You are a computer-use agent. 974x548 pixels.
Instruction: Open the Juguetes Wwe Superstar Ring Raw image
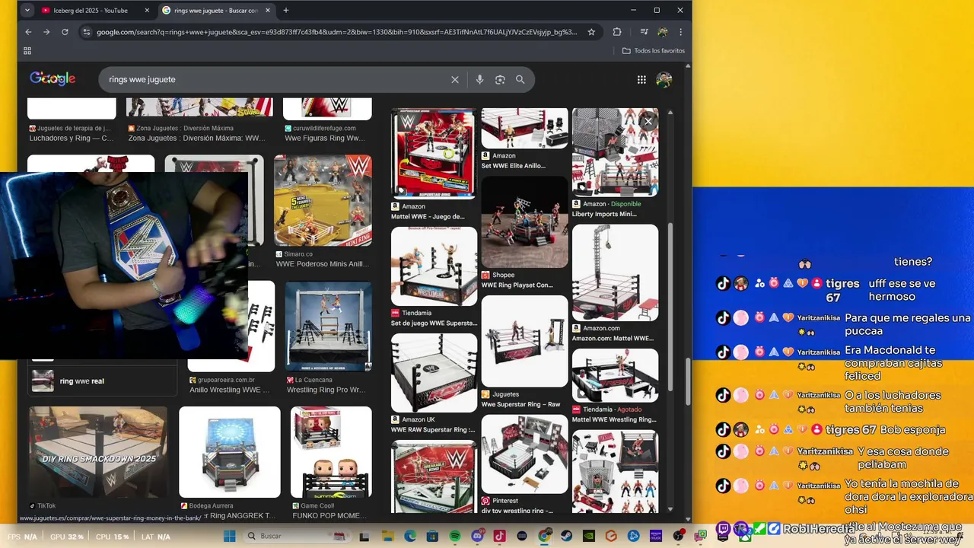pos(524,341)
